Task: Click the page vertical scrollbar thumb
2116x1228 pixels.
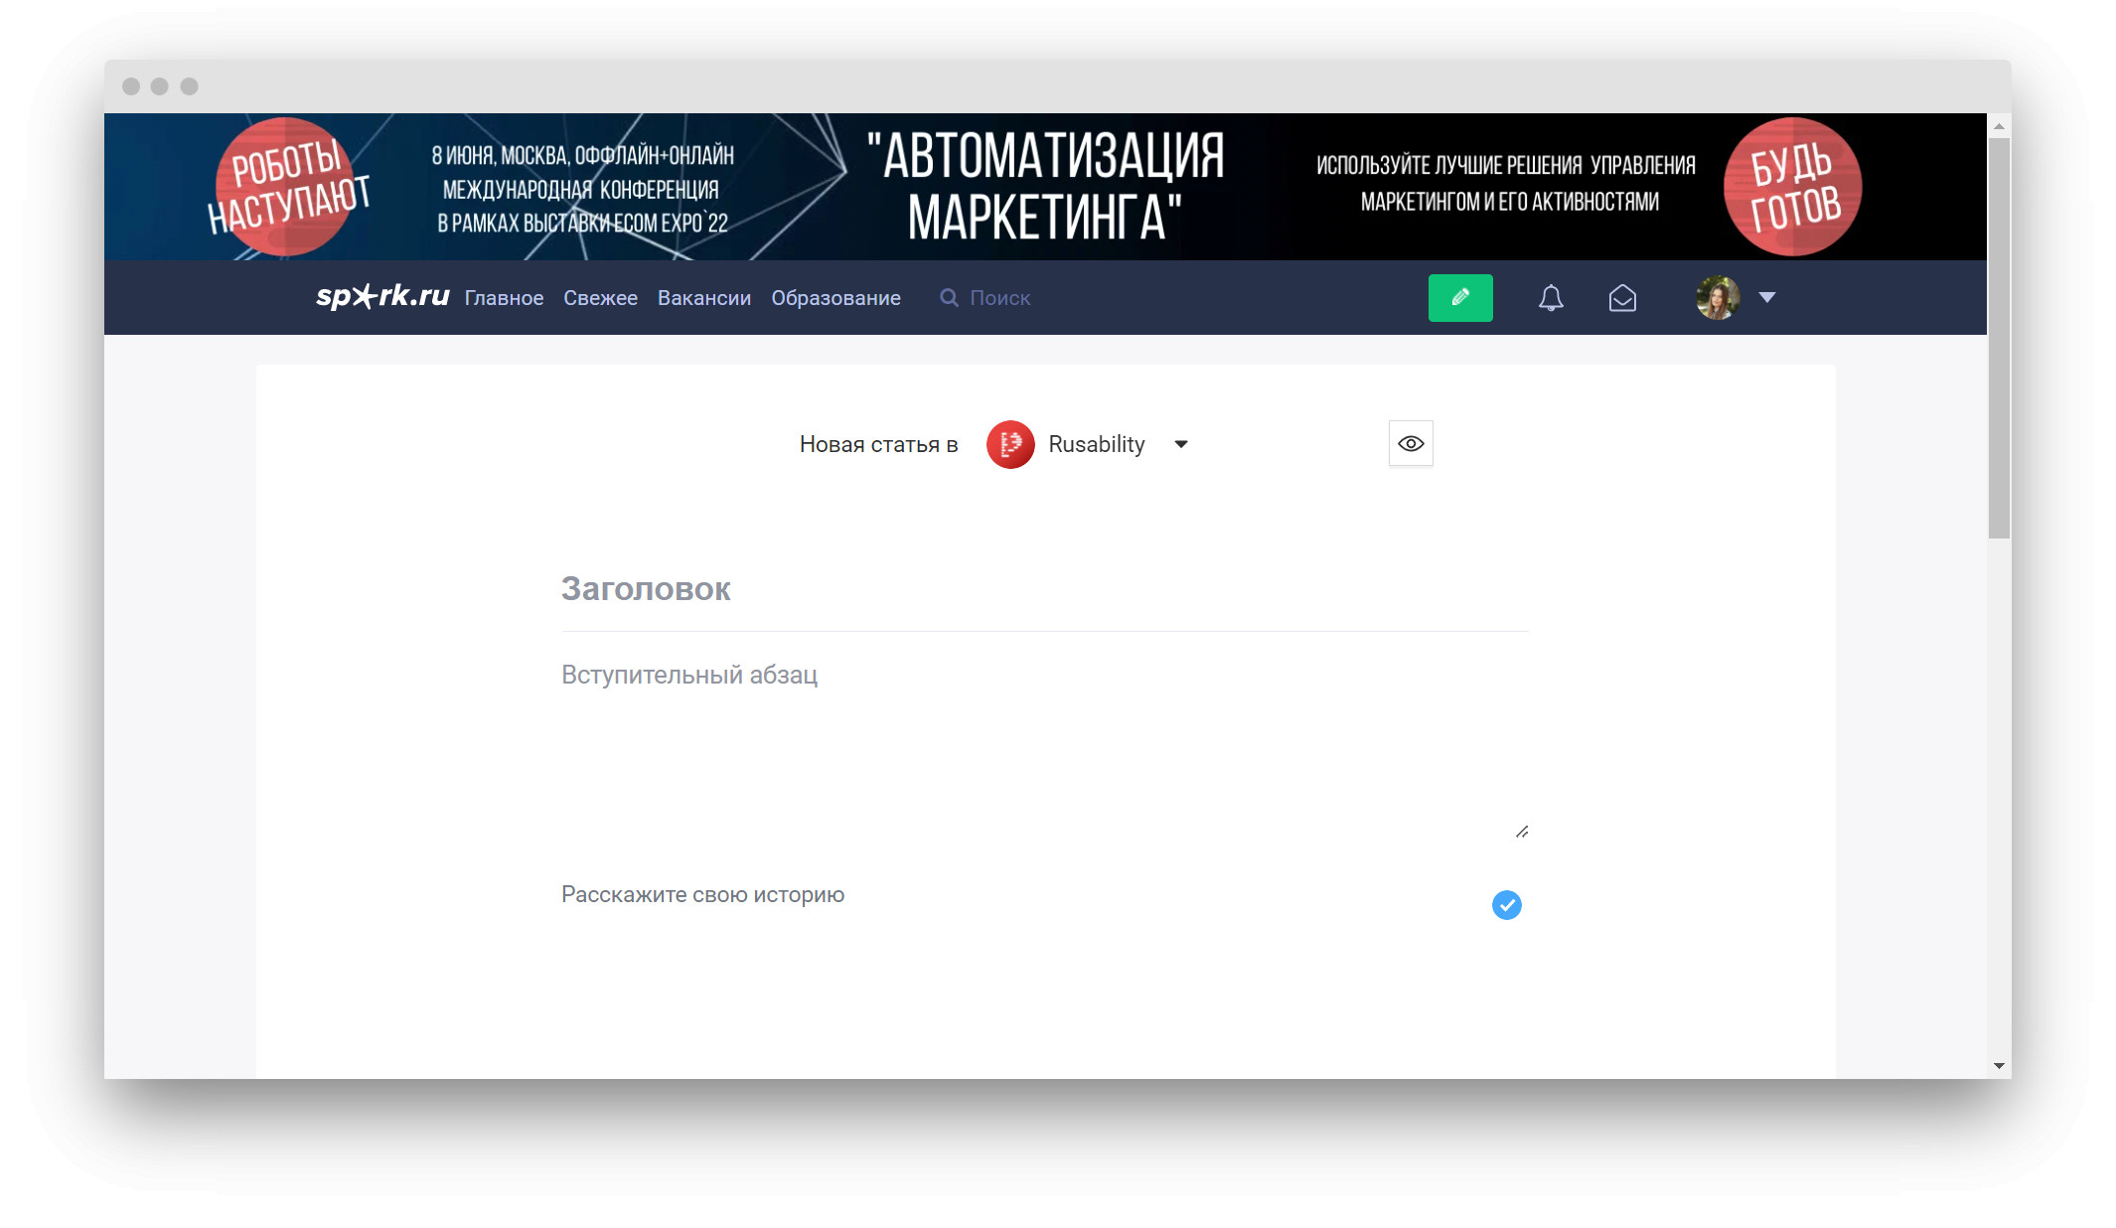Action: 1999,338
